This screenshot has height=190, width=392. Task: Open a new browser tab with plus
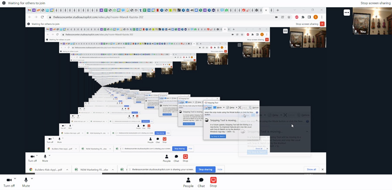coord(278,10)
